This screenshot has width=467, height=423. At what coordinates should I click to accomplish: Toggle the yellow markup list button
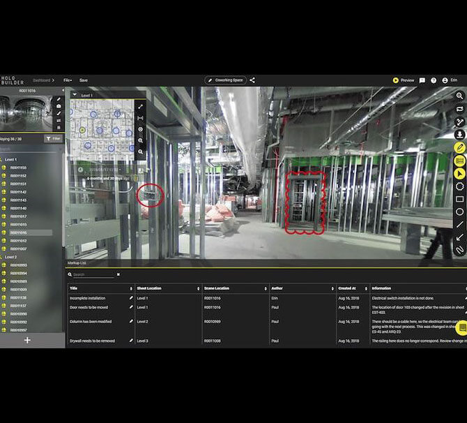coord(460,161)
